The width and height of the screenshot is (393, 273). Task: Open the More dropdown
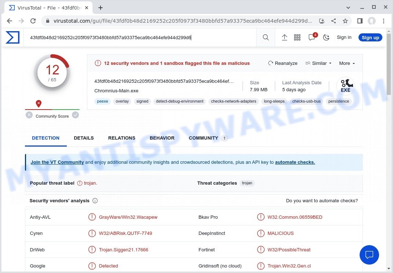coord(347,63)
